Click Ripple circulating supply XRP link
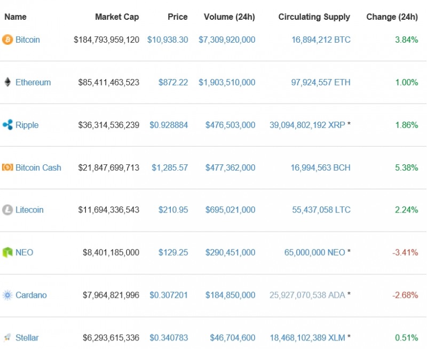 tap(307, 125)
